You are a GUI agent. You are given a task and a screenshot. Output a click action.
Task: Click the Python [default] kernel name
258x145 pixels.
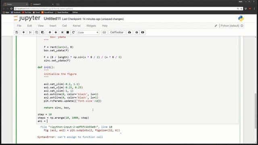[x=230, y=26]
